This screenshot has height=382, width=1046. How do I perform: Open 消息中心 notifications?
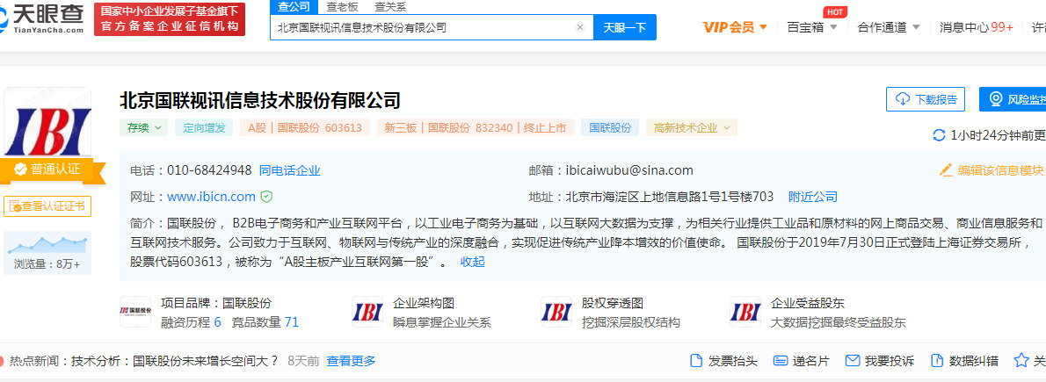click(x=976, y=27)
